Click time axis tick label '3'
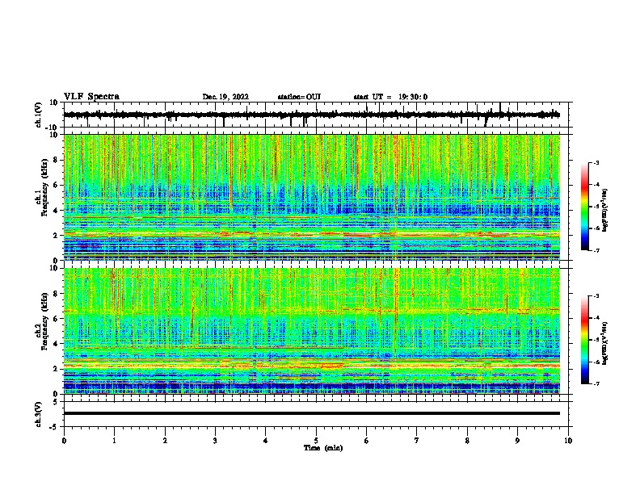Viewport: 640px width, 494px height. click(x=215, y=441)
